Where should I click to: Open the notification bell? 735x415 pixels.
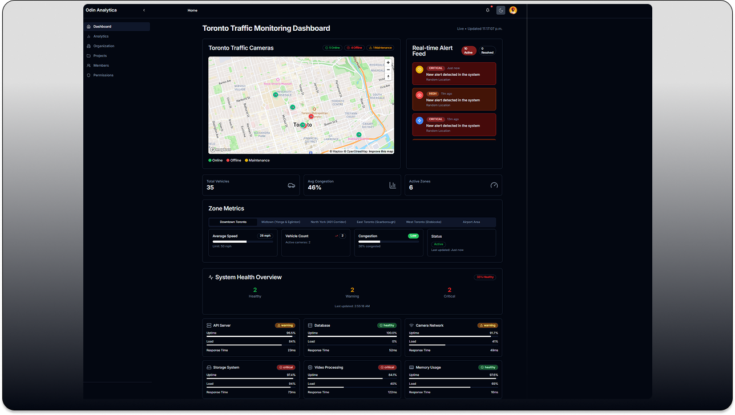[487, 10]
